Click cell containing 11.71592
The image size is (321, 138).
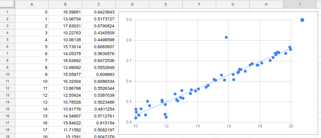pyautogui.click(x=65, y=130)
